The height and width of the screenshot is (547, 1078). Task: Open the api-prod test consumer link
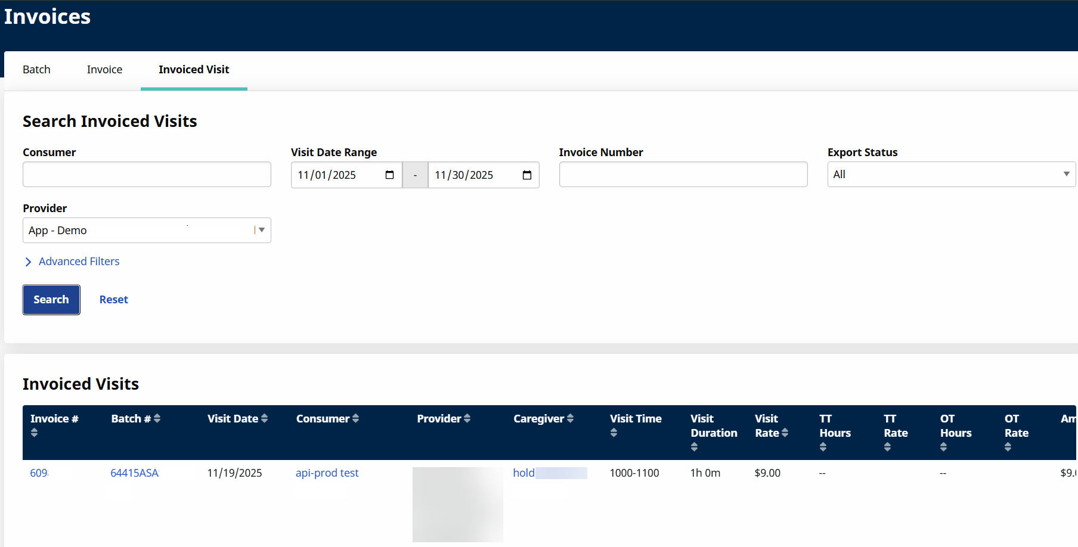[327, 473]
